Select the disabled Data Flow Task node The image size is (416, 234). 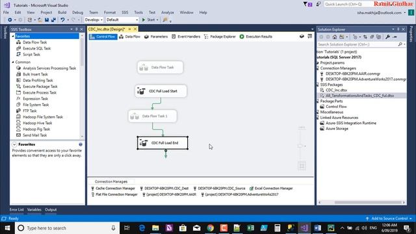tap(161, 68)
